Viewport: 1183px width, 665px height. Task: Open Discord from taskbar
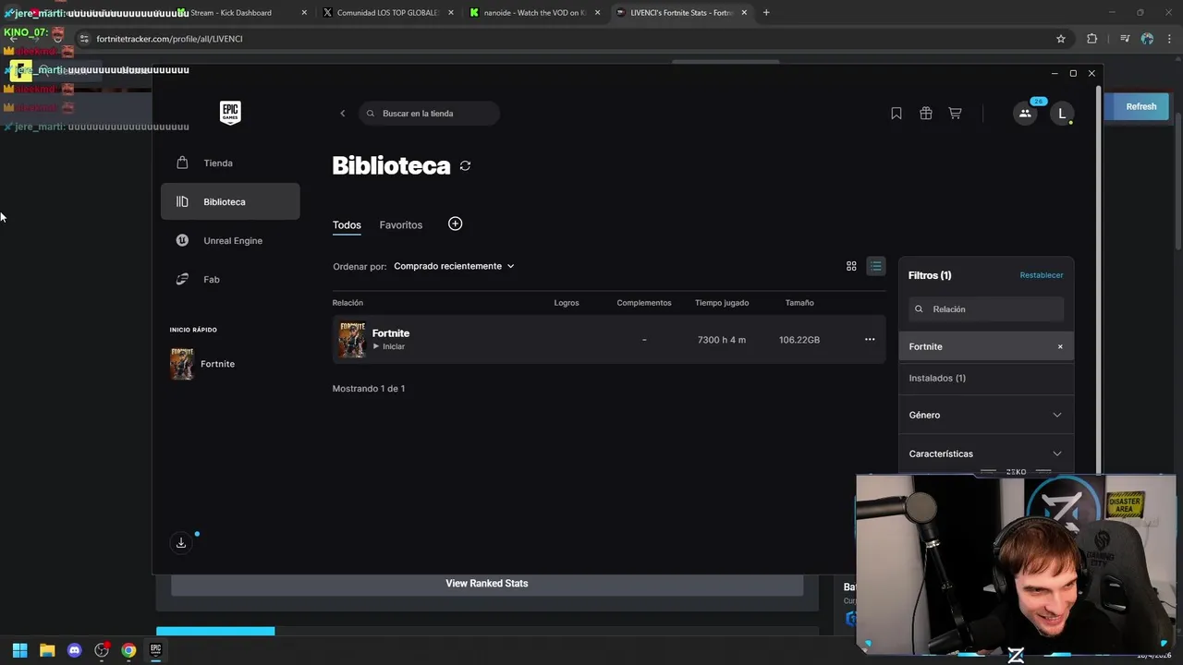pos(75,650)
